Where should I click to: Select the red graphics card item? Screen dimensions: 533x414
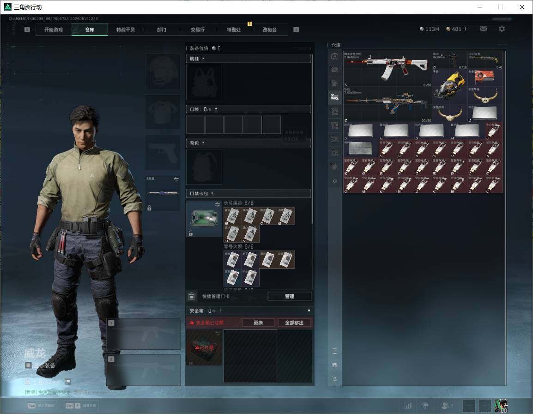point(485,78)
